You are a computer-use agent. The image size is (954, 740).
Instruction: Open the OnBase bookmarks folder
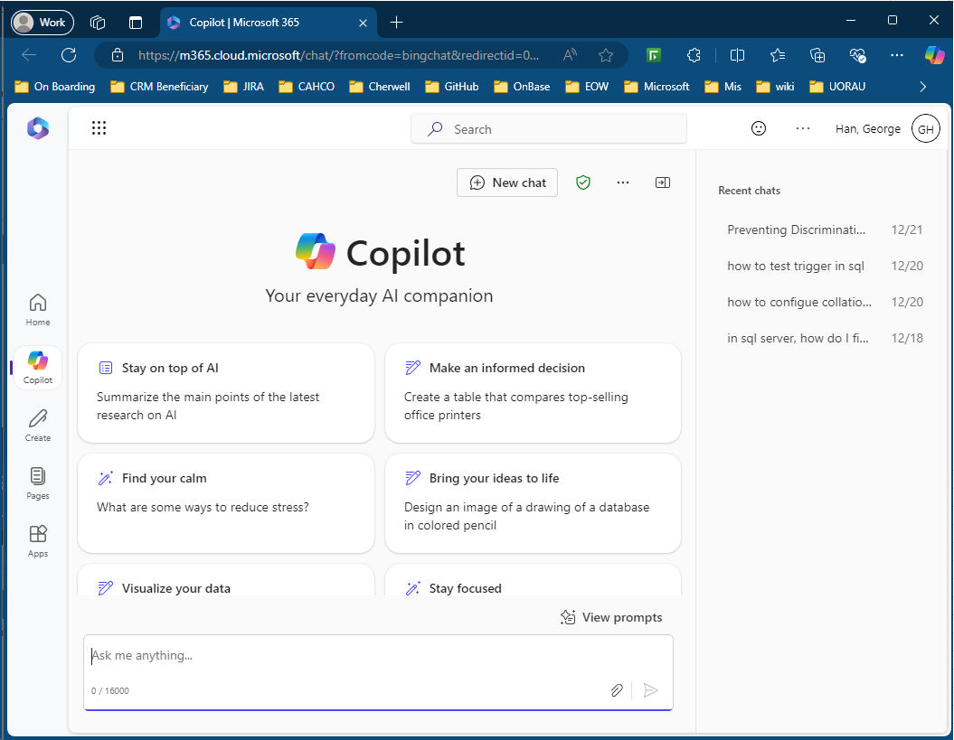click(522, 87)
